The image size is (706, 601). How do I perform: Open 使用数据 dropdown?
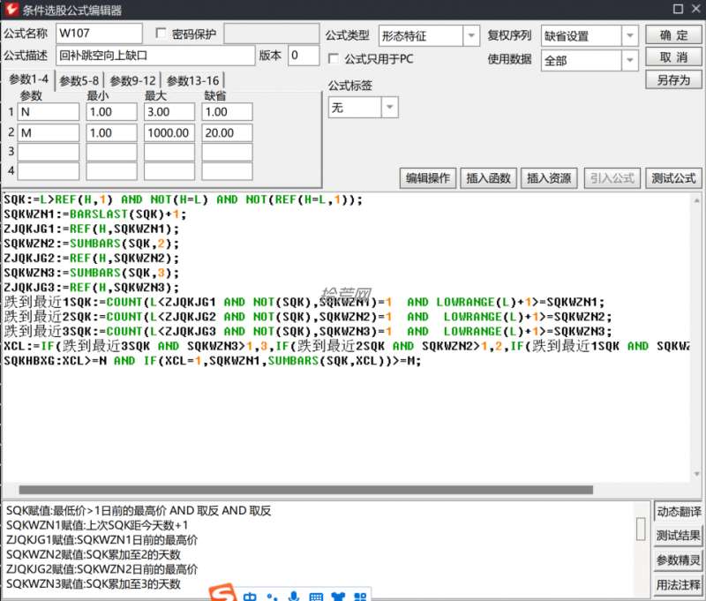[630, 60]
